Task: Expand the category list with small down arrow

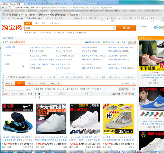Action: tap(69, 72)
